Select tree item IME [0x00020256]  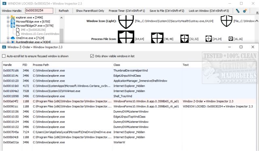pos(33,29)
